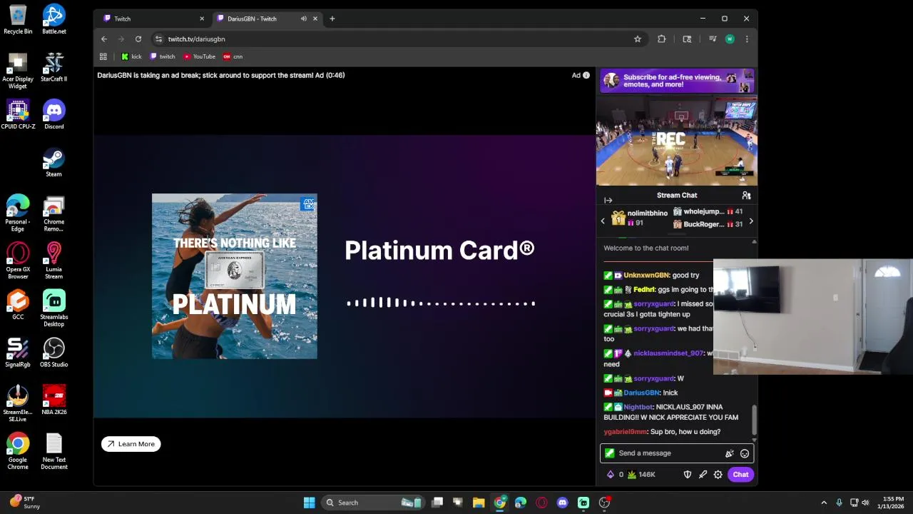Click the Cheer bits icon in message box

(729, 453)
